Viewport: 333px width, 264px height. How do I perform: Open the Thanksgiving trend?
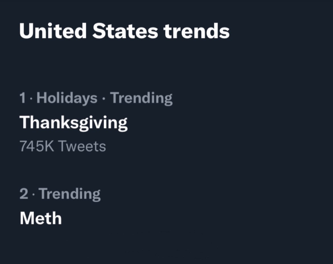(x=73, y=123)
